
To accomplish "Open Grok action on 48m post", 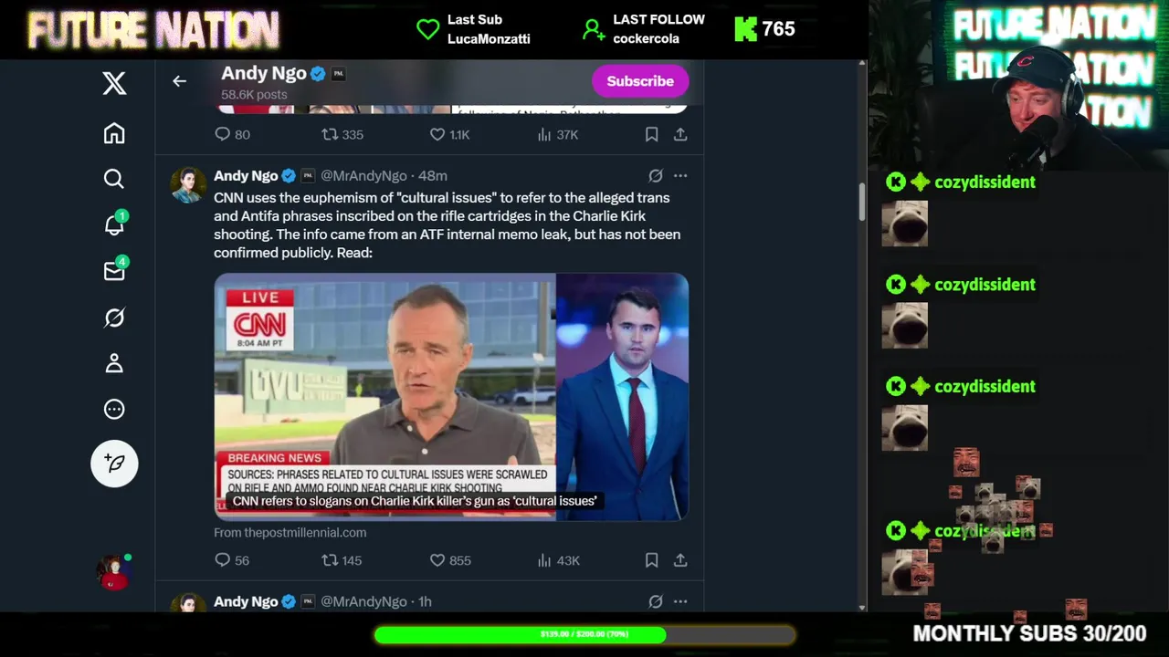I will 656,175.
